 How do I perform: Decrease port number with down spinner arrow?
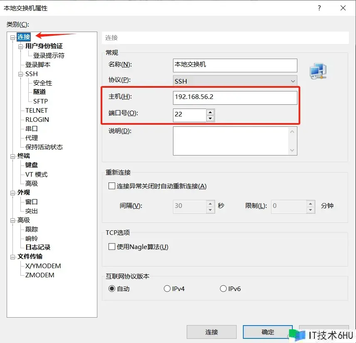click(x=210, y=118)
